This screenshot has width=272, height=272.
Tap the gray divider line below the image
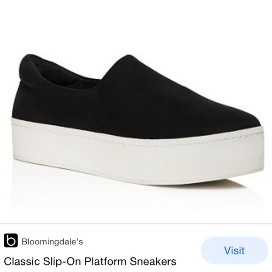pyautogui.click(x=136, y=224)
